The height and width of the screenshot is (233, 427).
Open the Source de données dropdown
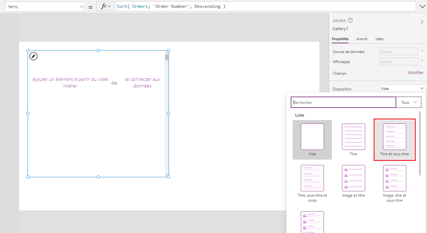tap(399, 51)
